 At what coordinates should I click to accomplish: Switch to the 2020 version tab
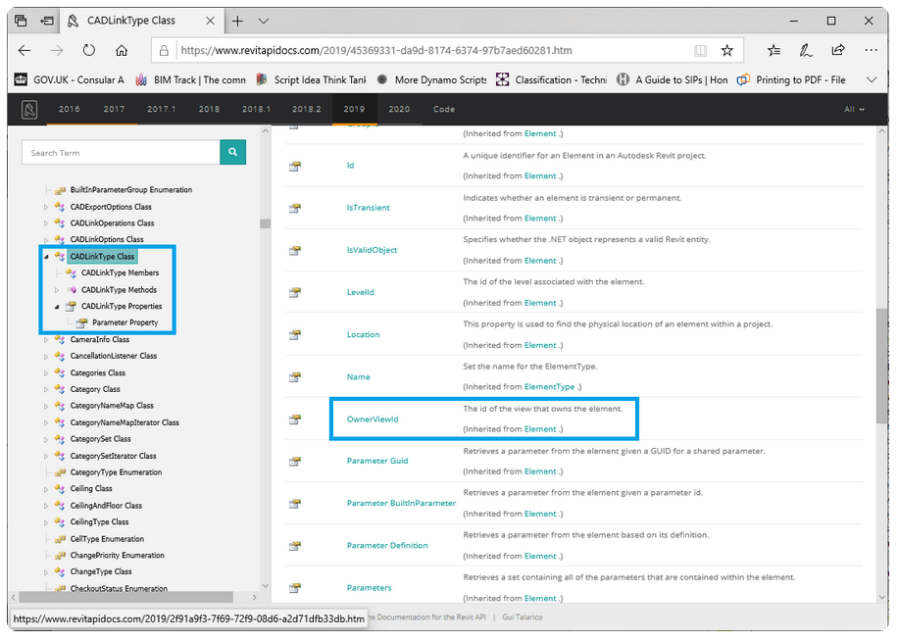pos(399,109)
